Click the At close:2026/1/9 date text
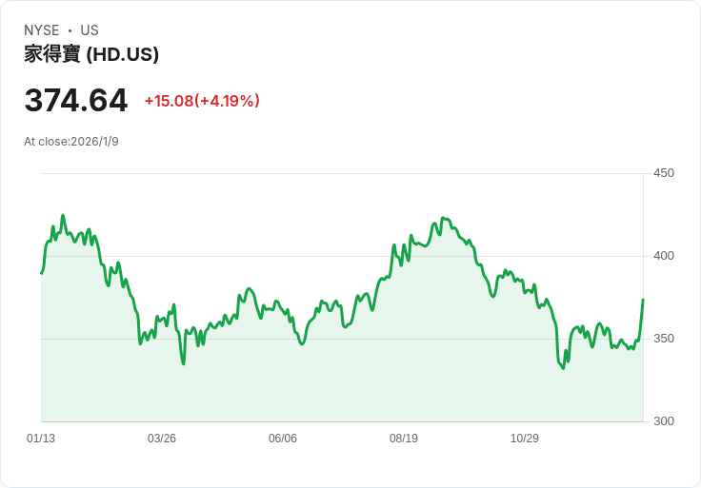This screenshot has width=701, height=488. [71, 142]
